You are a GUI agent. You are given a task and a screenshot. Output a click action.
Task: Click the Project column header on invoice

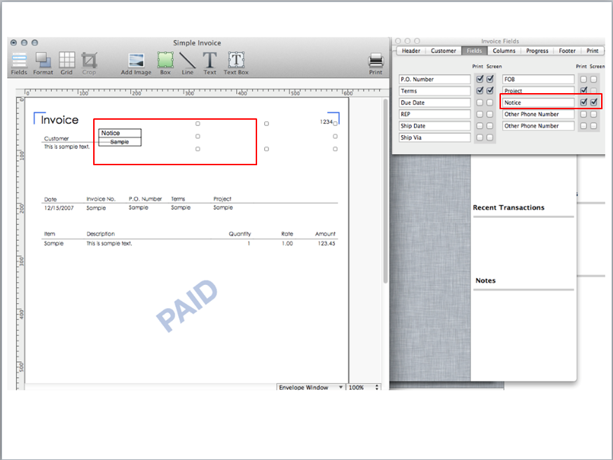222,199
